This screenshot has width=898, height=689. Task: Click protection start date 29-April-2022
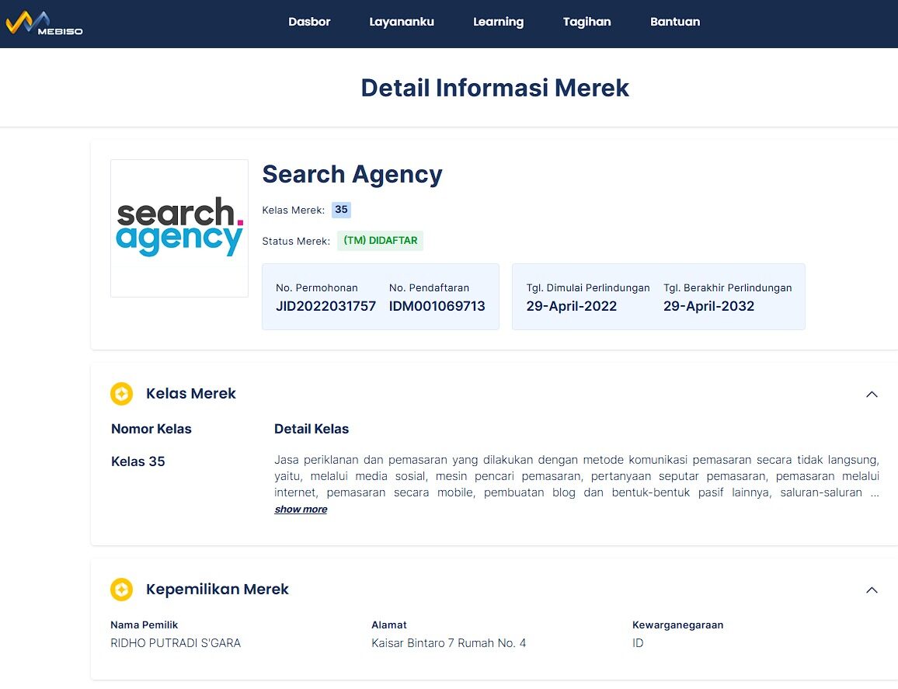(572, 306)
